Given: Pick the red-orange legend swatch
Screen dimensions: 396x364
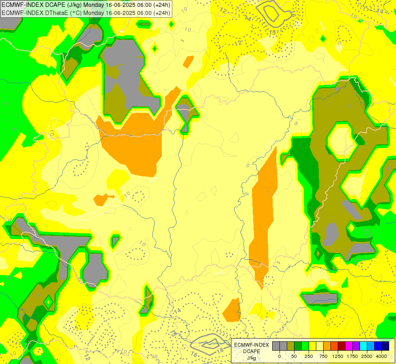Looking at the screenshot, I should (x=335, y=346).
